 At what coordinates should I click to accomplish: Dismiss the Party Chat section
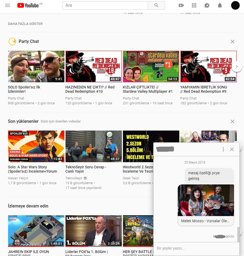[x=232, y=42]
